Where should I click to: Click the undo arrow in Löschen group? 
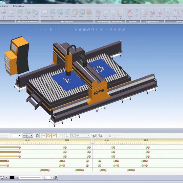pyautogui.click(x=137, y=10)
